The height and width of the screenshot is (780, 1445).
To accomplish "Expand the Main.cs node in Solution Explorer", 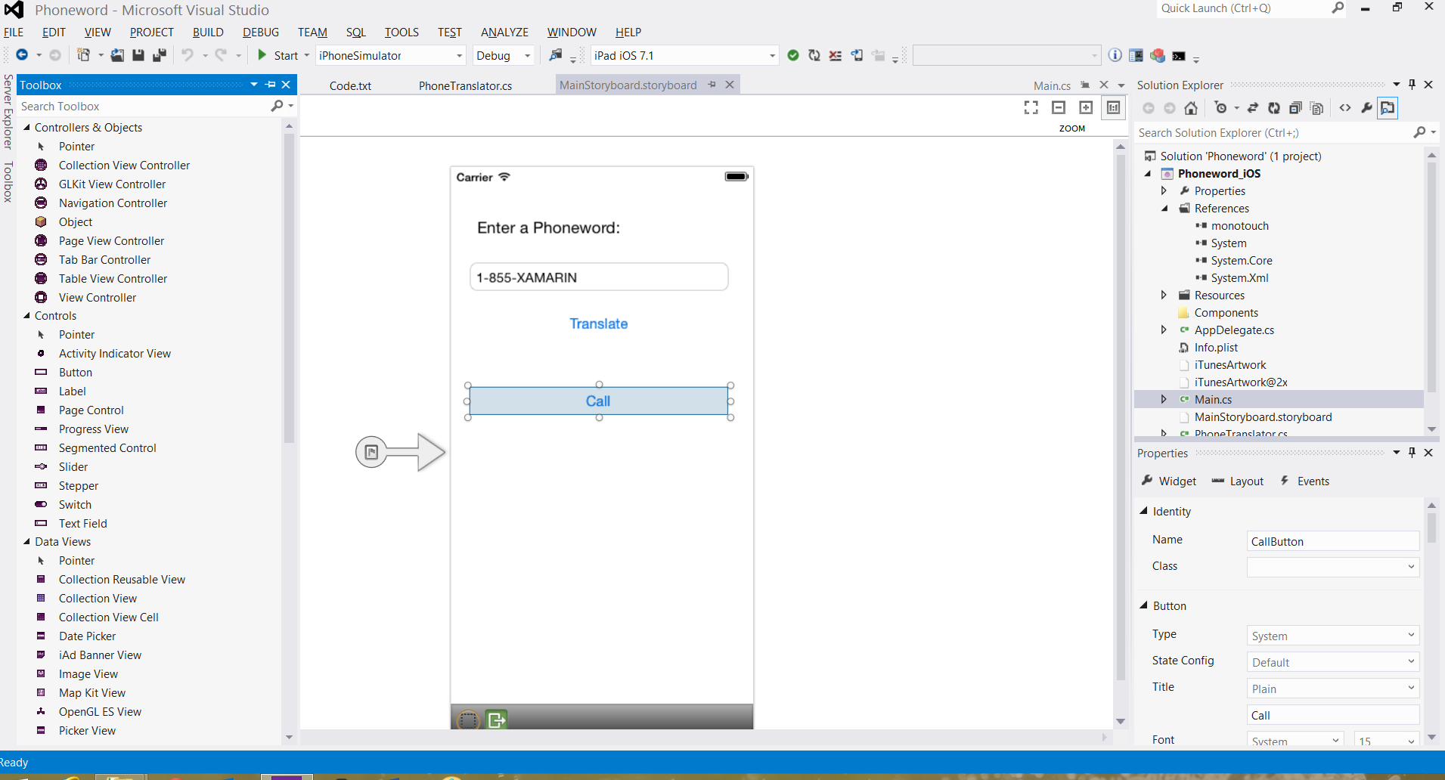I will click(1164, 399).
